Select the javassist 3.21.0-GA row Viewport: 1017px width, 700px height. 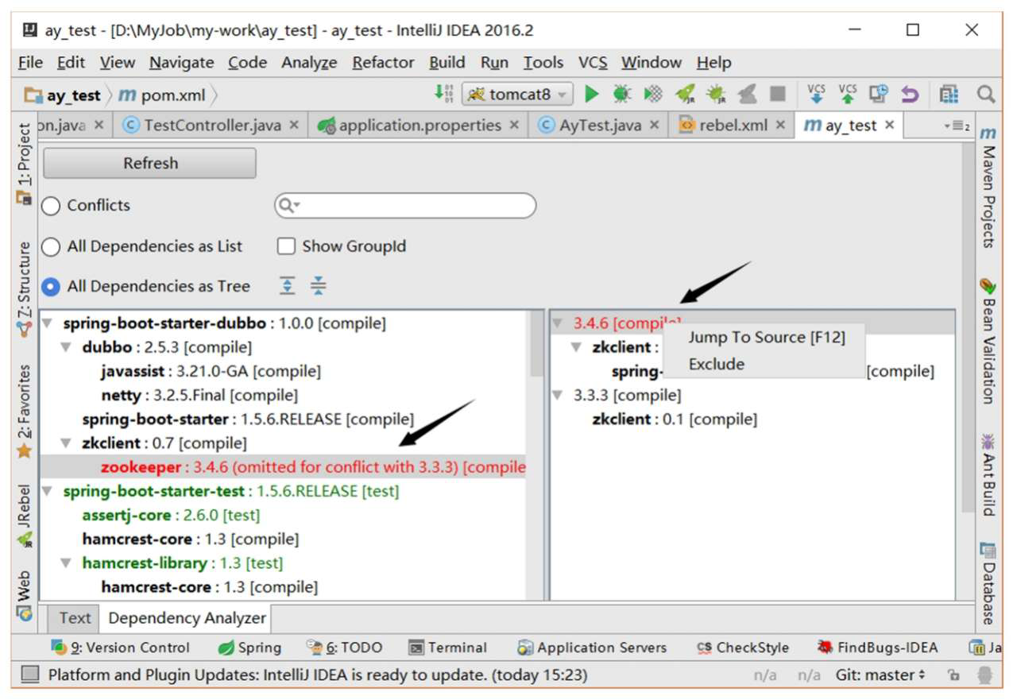(x=211, y=371)
